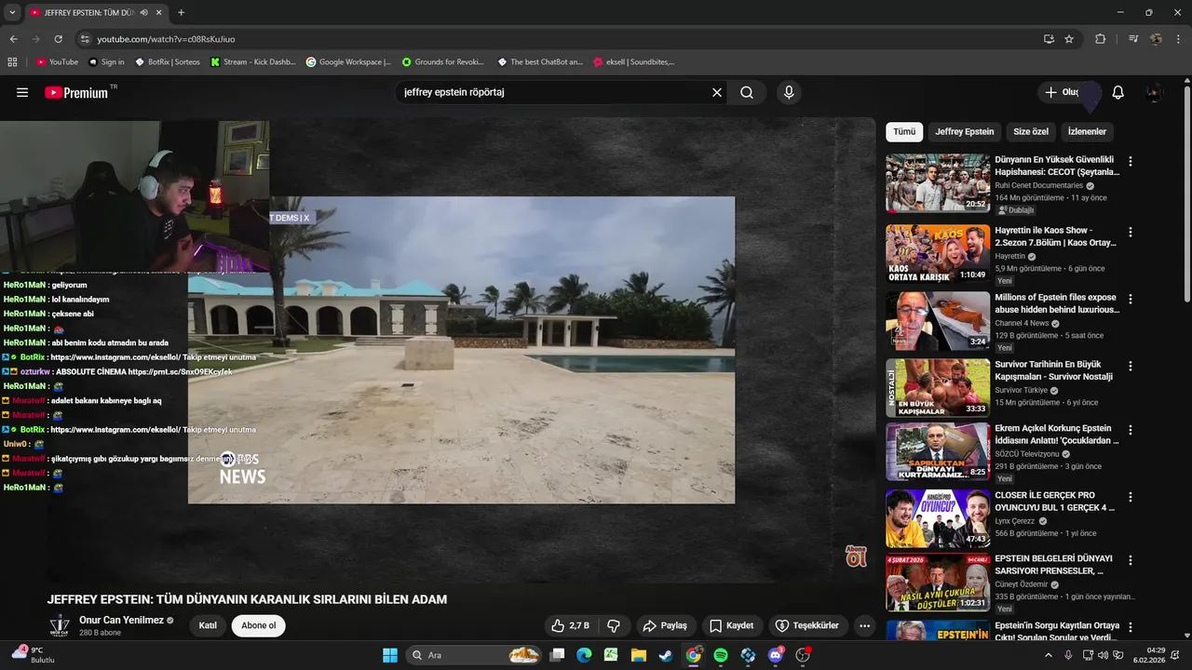Viewport: 1192px width, 670px height.
Task: Click the Abone ol watermark on the video
Action: coord(856,556)
